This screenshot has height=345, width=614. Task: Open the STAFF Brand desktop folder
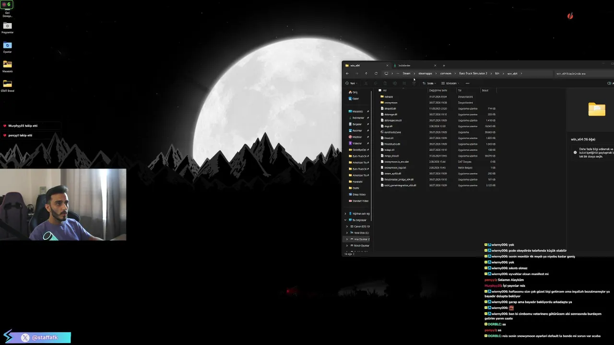(x=7, y=86)
